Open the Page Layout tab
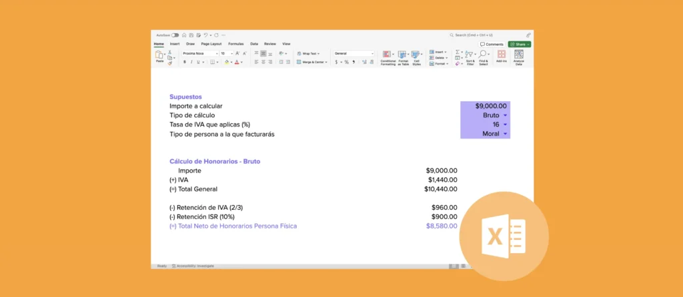The width and height of the screenshot is (683, 297). [211, 44]
